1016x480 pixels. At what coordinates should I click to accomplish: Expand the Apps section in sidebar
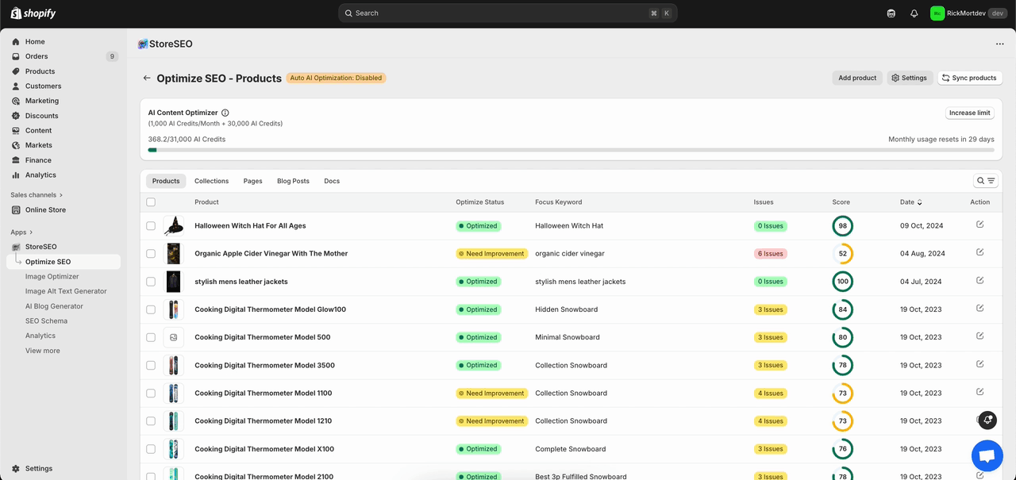21,232
